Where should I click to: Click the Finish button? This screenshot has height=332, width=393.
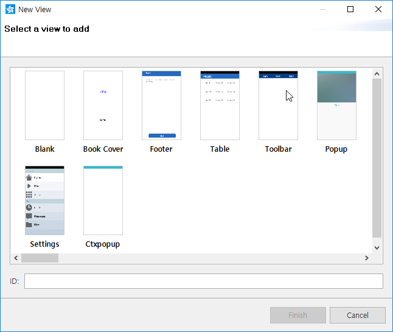pos(297,315)
